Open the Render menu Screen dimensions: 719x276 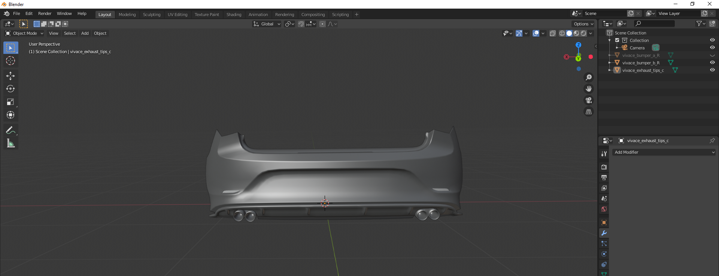coord(45,13)
